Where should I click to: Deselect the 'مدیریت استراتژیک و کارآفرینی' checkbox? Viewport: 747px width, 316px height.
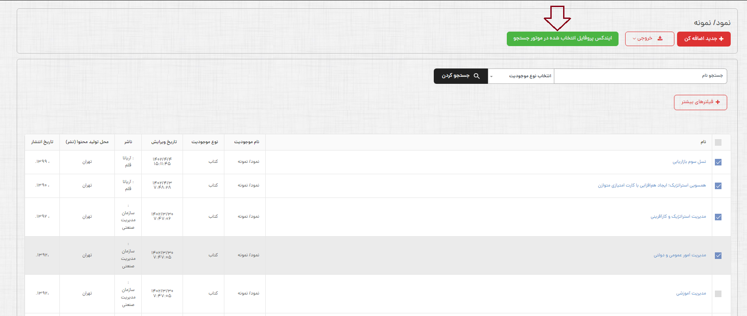[718, 217]
